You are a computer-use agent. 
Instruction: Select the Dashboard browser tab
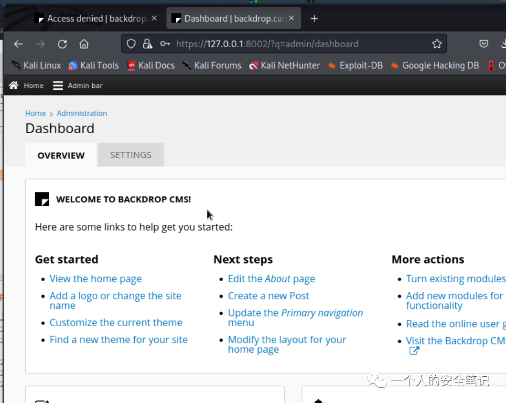click(x=234, y=18)
